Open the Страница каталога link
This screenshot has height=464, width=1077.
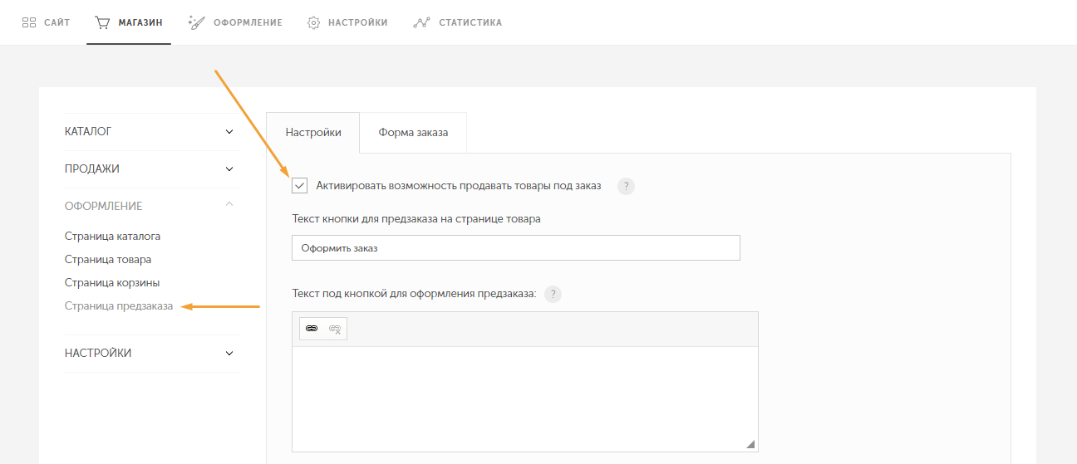[112, 236]
